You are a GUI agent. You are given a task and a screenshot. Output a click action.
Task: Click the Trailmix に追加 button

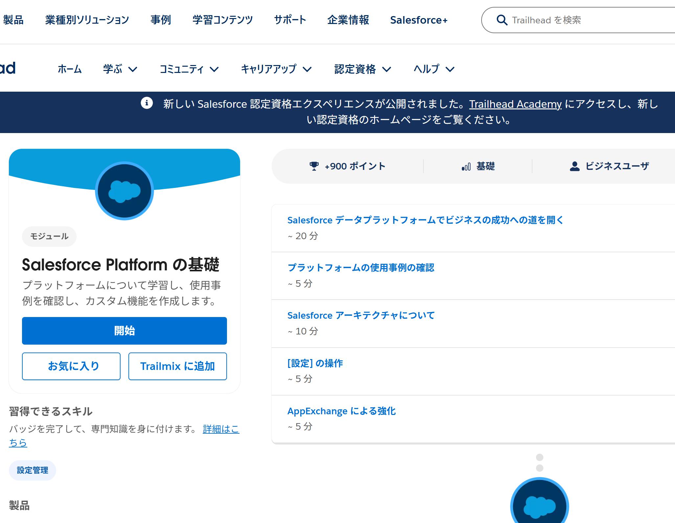click(x=178, y=366)
